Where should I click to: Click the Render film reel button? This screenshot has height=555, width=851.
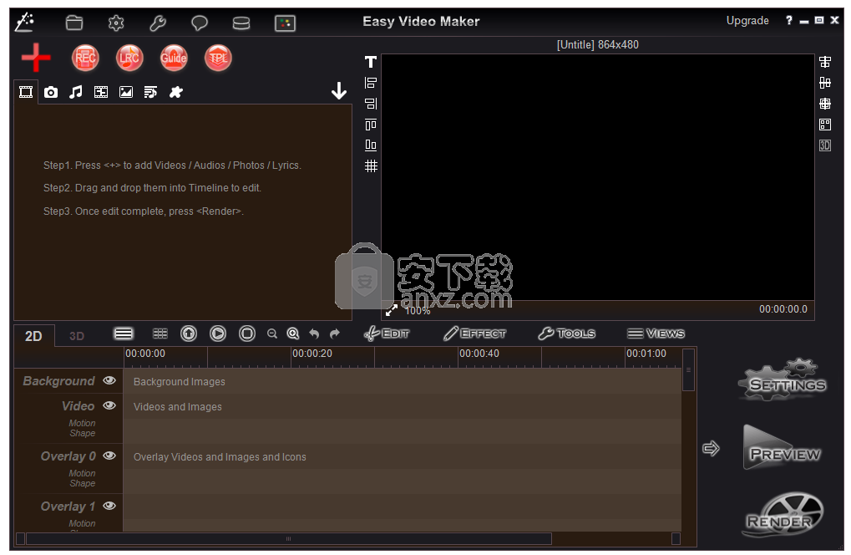pos(783,514)
